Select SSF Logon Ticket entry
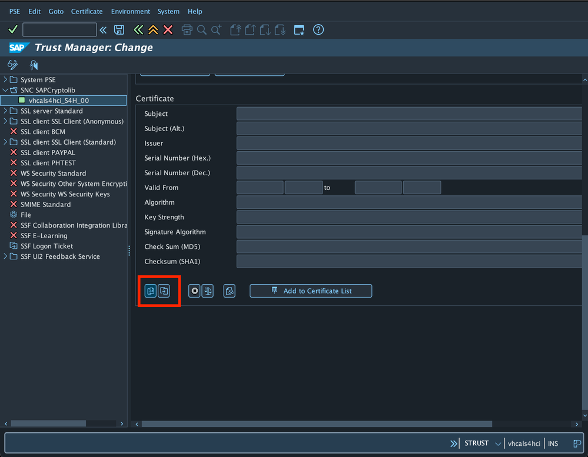Screen dimensions: 588x457 (x=46, y=246)
